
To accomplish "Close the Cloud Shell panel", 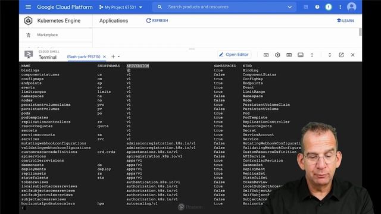I will pos(352,55).
